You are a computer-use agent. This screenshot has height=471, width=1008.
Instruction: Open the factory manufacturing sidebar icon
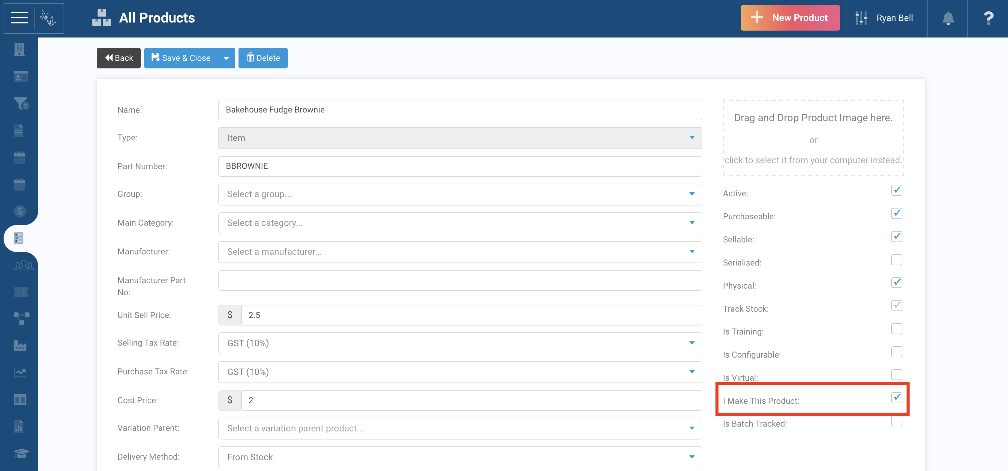point(20,346)
